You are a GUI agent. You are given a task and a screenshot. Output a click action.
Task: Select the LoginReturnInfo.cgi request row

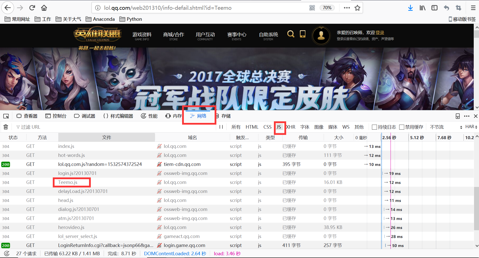(237, 245)
